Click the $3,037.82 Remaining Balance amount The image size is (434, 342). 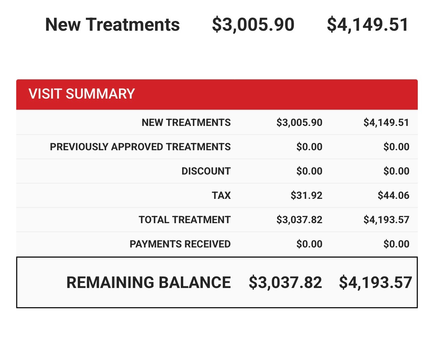285,283
